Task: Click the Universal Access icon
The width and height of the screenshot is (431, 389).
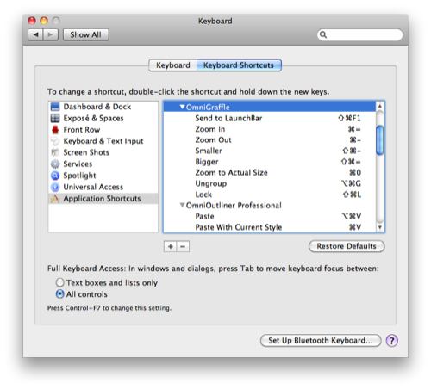Action: (55, 187)
